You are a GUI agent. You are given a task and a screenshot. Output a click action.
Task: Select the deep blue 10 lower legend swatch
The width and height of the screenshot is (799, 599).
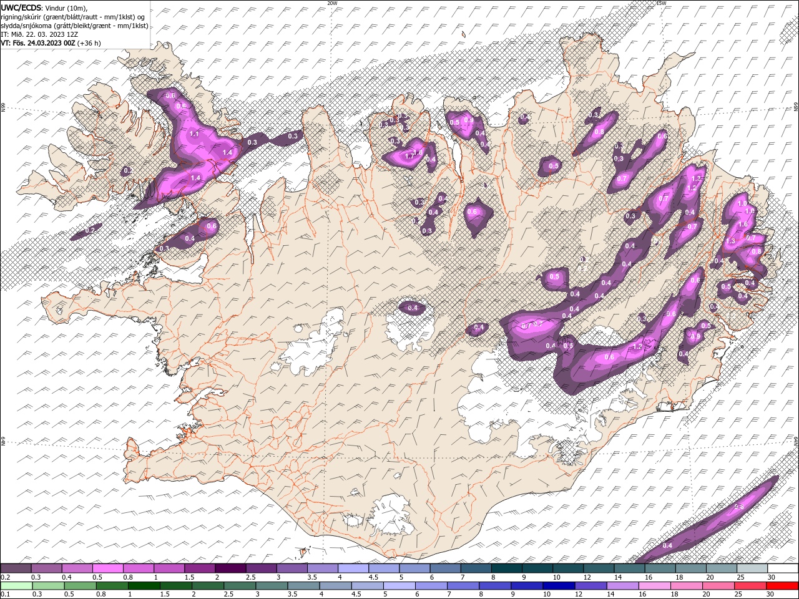click(x=558, y=586)
